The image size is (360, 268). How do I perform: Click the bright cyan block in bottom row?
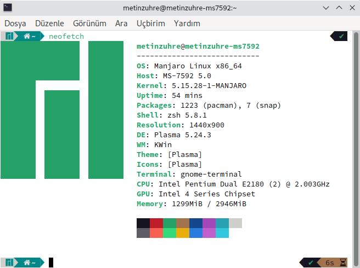(222, 233)
